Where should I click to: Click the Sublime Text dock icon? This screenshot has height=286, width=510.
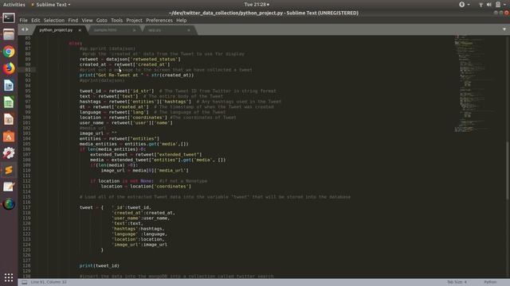pyautogui.click(x=9, y=170)
